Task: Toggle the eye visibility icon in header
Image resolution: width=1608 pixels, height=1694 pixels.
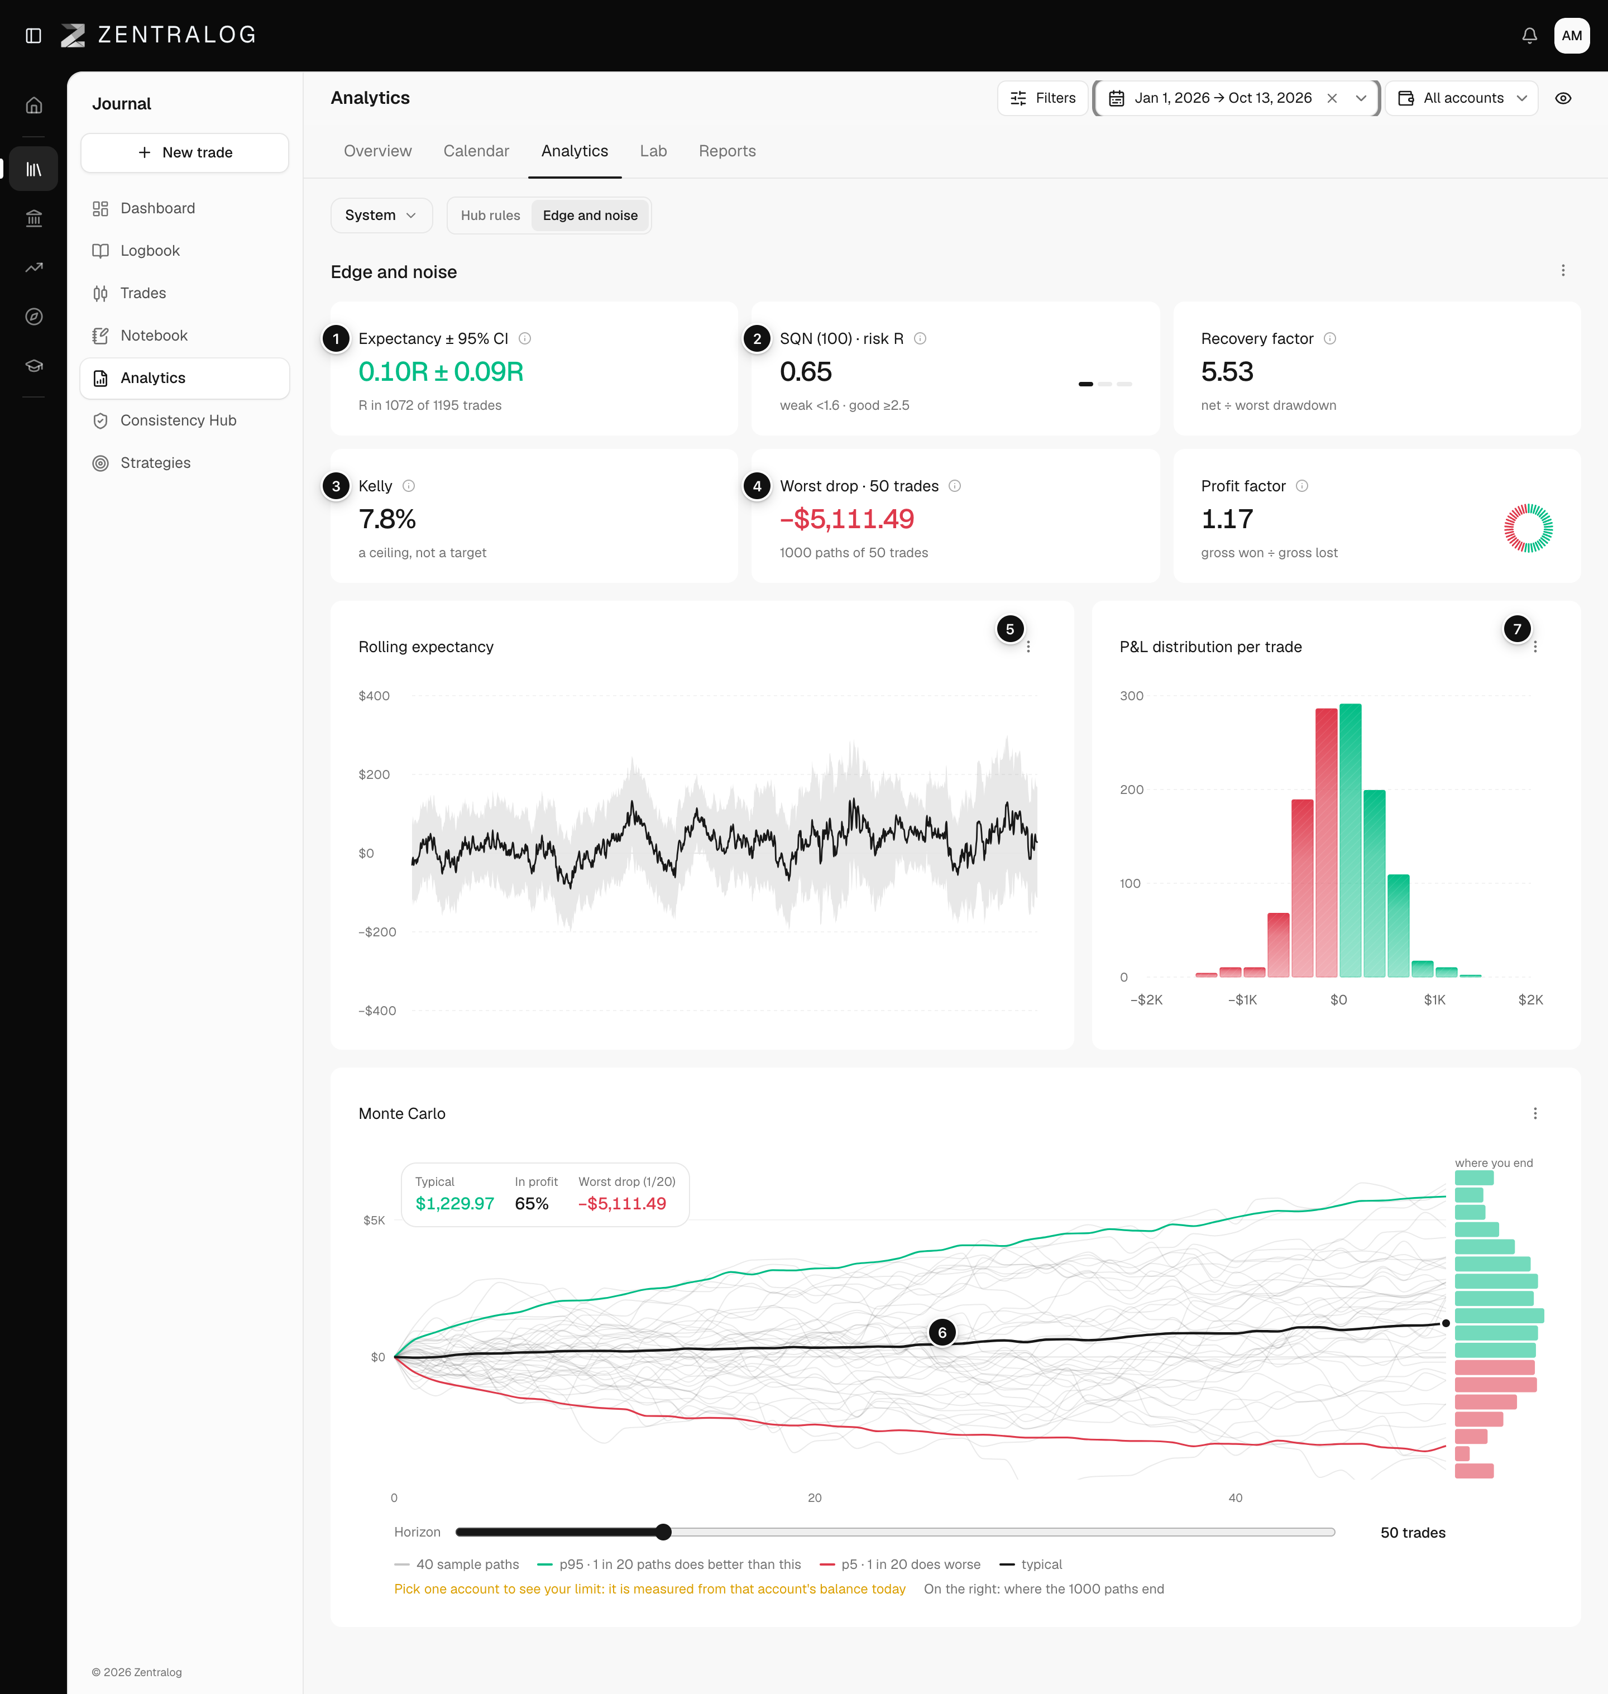Action: pos(1563,98)
